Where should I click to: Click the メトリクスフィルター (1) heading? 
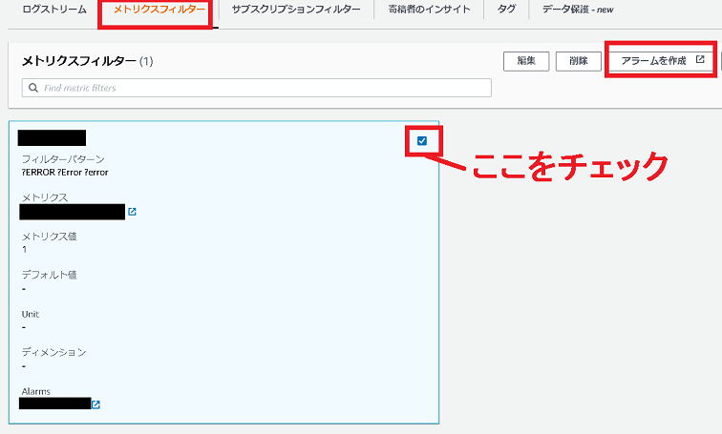click(88, 61)
